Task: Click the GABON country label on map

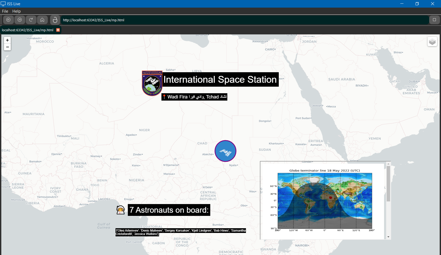Action: click(159, 243)
